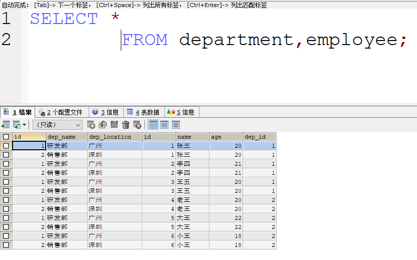Open the 2 个配置文件 tab
The width and height of the screenshot is (417, 260).
click(x=62, y=112)
